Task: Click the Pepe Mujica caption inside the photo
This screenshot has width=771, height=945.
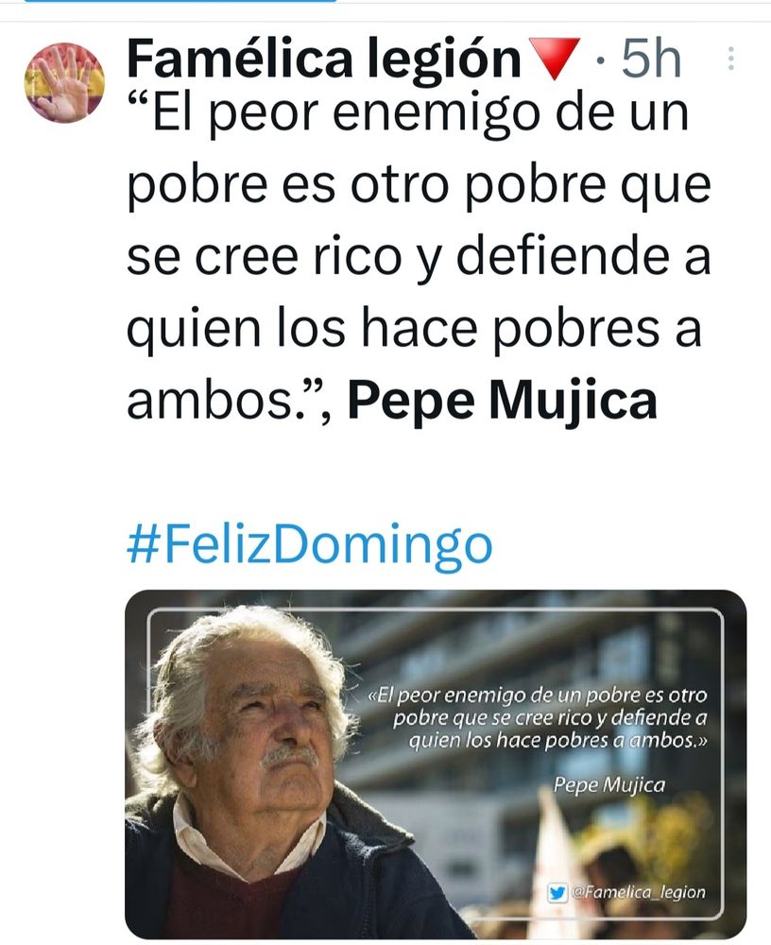Action: point(609,784)
